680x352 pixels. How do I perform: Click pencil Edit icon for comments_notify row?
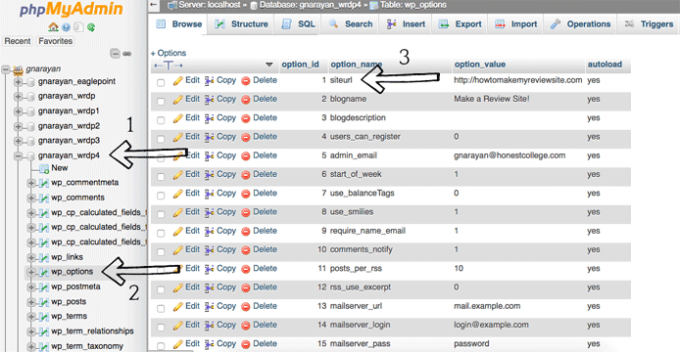(177, 250)
